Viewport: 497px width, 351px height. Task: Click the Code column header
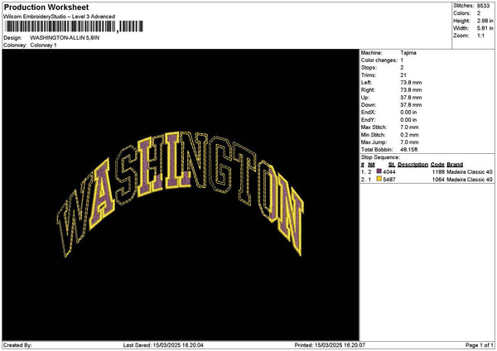tap(437, 165)
